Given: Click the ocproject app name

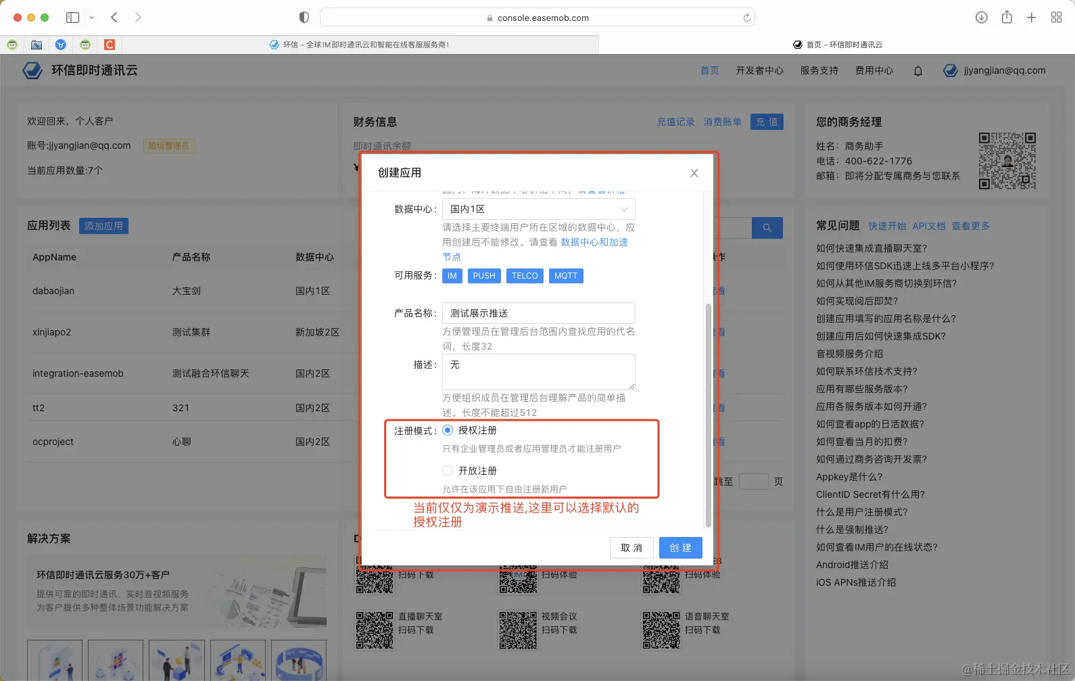Looking at the screenshot, I should [x=53, y=442].
